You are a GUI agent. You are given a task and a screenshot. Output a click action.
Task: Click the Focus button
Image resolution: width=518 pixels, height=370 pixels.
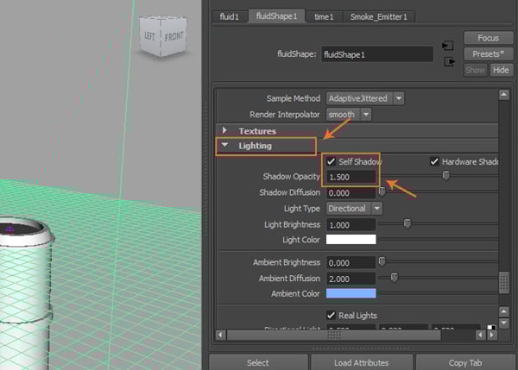point(489,38)
